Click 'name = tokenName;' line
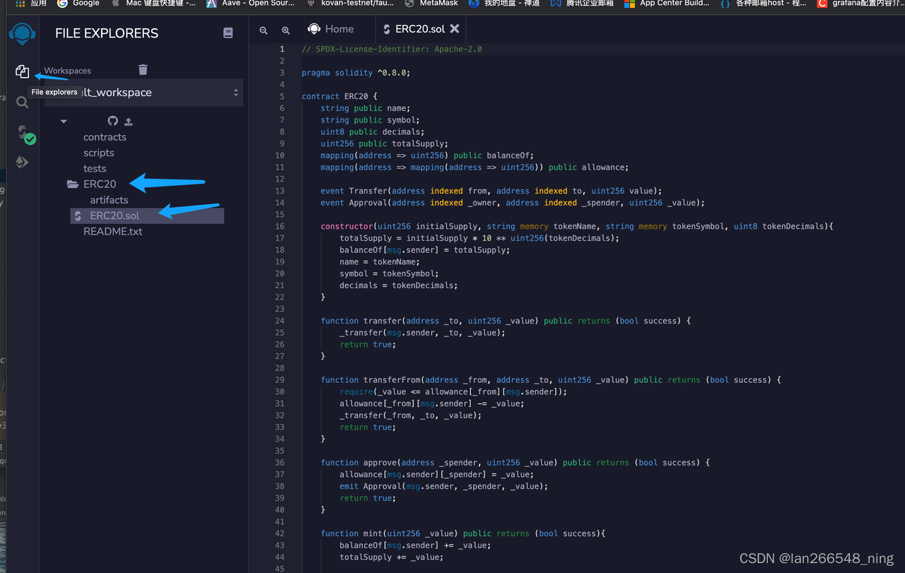905x573 pixels. 380,261
